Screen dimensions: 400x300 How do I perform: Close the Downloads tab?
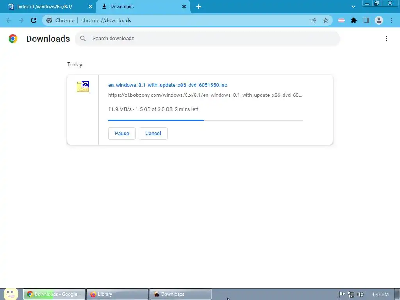pyautogui.click(x=184, y=7)
